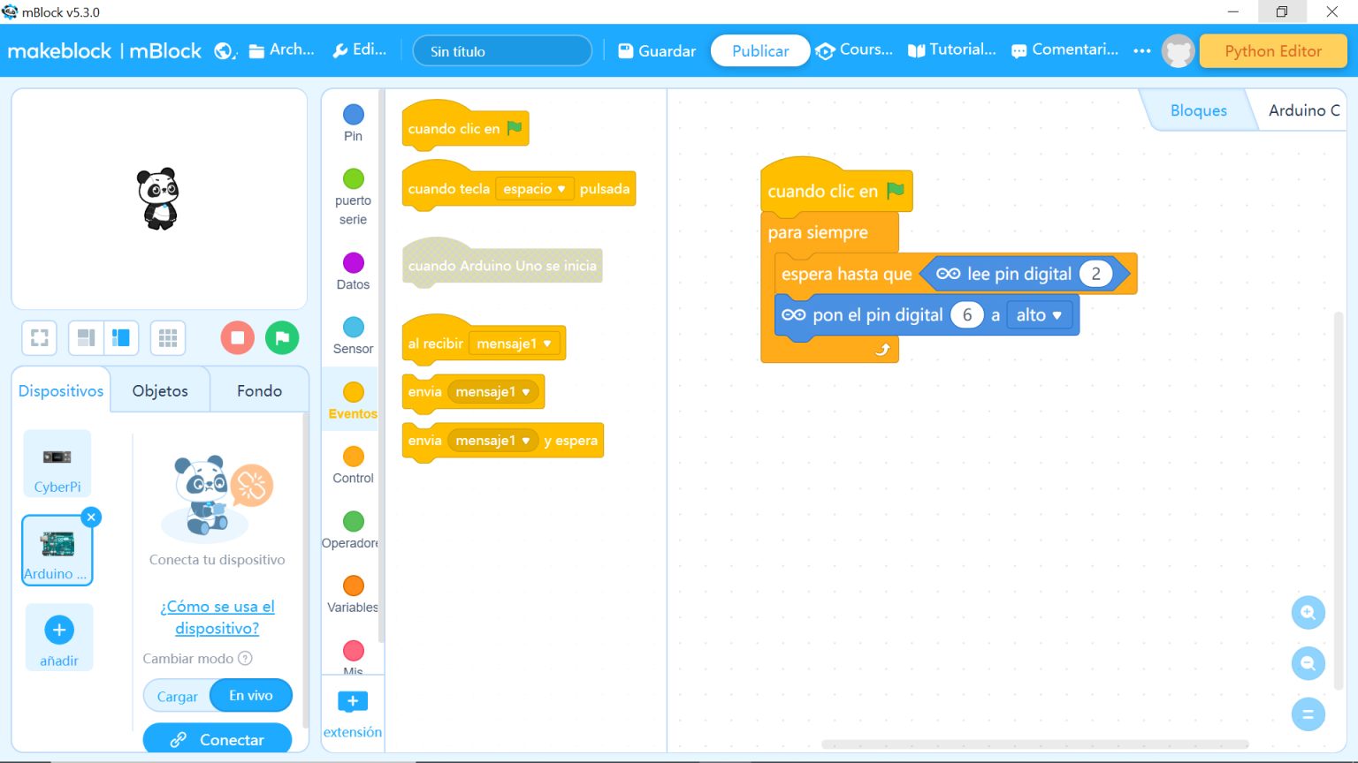Open the language globe menu
1358x763 pixels.
[225, 51]
